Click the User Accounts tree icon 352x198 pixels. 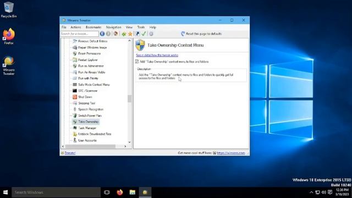(75, 140)
